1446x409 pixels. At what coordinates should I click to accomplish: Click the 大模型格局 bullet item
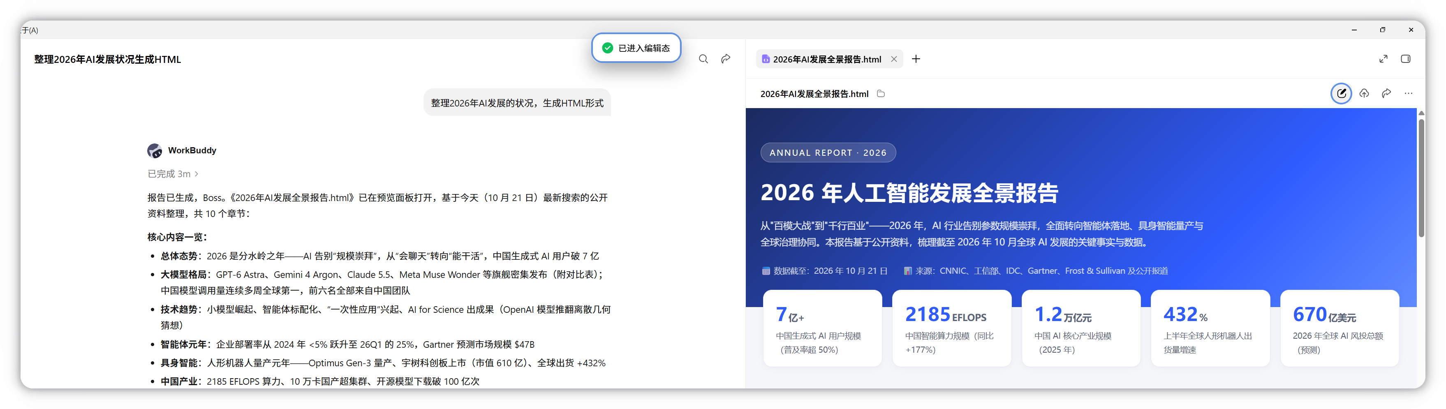point(382,282)
